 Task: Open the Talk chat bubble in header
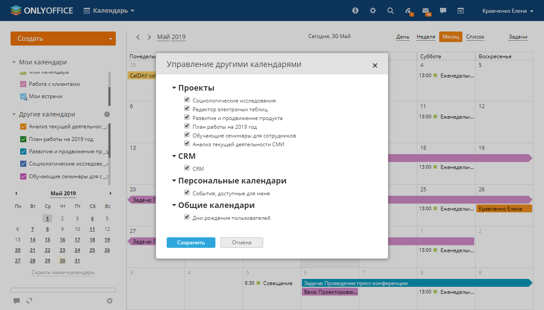[x=443, y=11]
